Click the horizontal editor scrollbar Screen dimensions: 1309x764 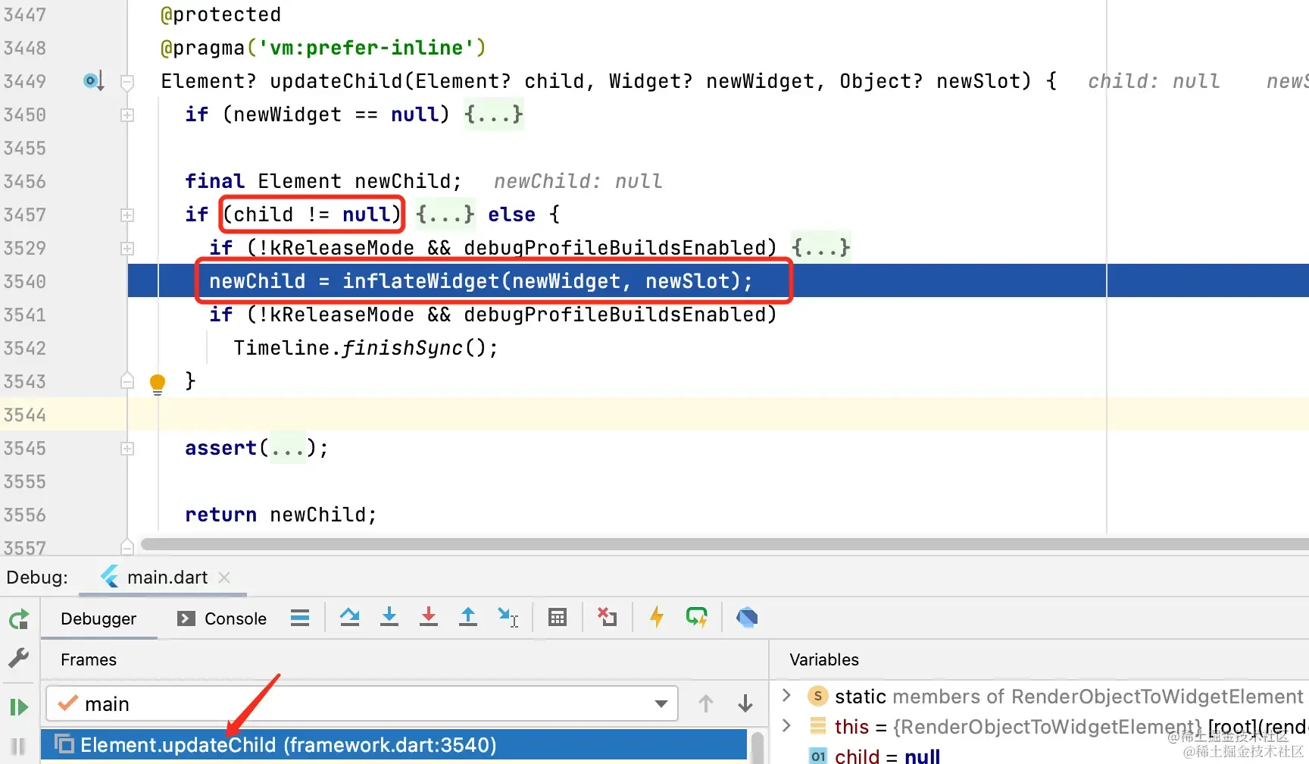point(724,544)
